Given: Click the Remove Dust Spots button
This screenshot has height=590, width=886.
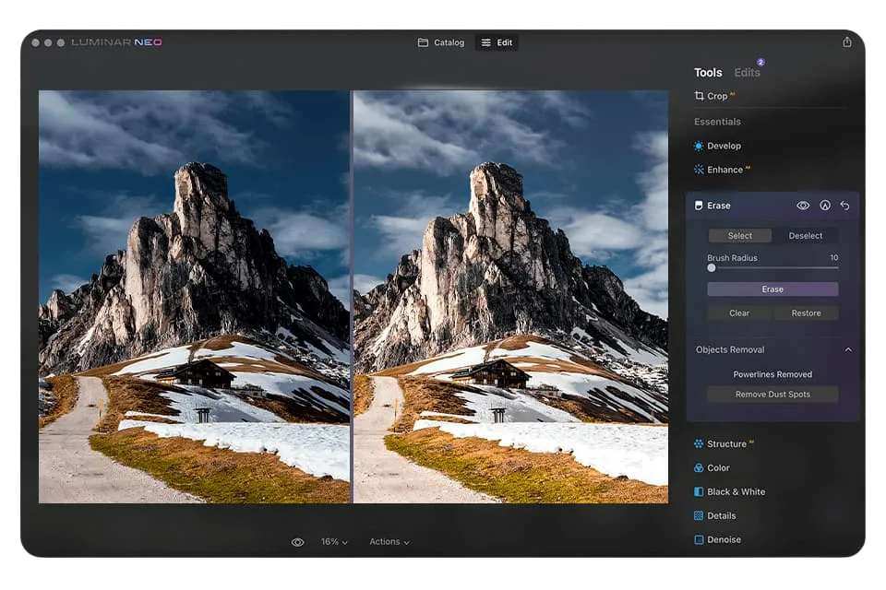Looking at the screenshot, I should coord(772,394).
